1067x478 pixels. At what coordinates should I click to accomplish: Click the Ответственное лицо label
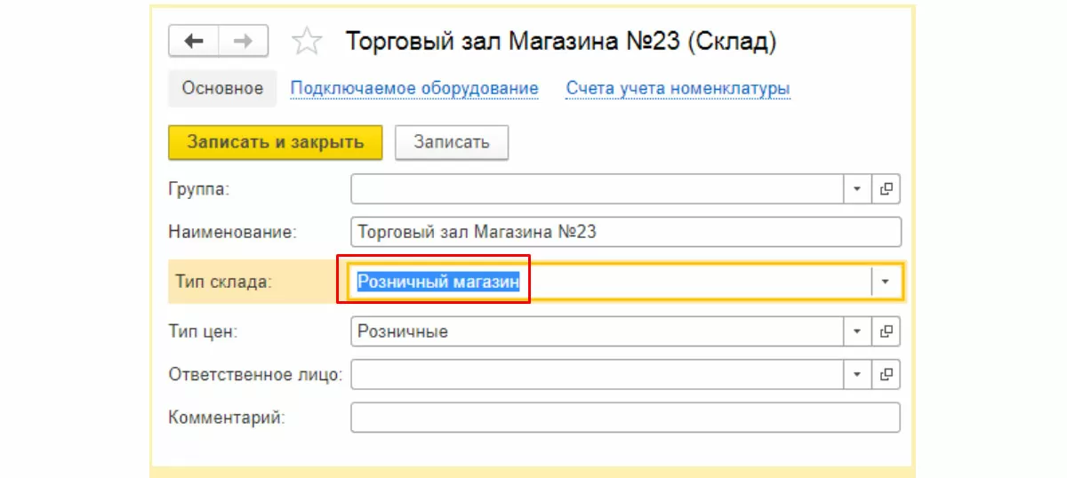click(255, 374)
